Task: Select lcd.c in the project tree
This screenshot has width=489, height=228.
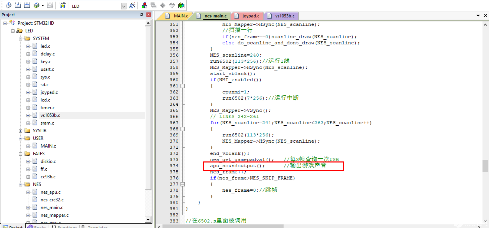Action: click(x=45, y=100)
